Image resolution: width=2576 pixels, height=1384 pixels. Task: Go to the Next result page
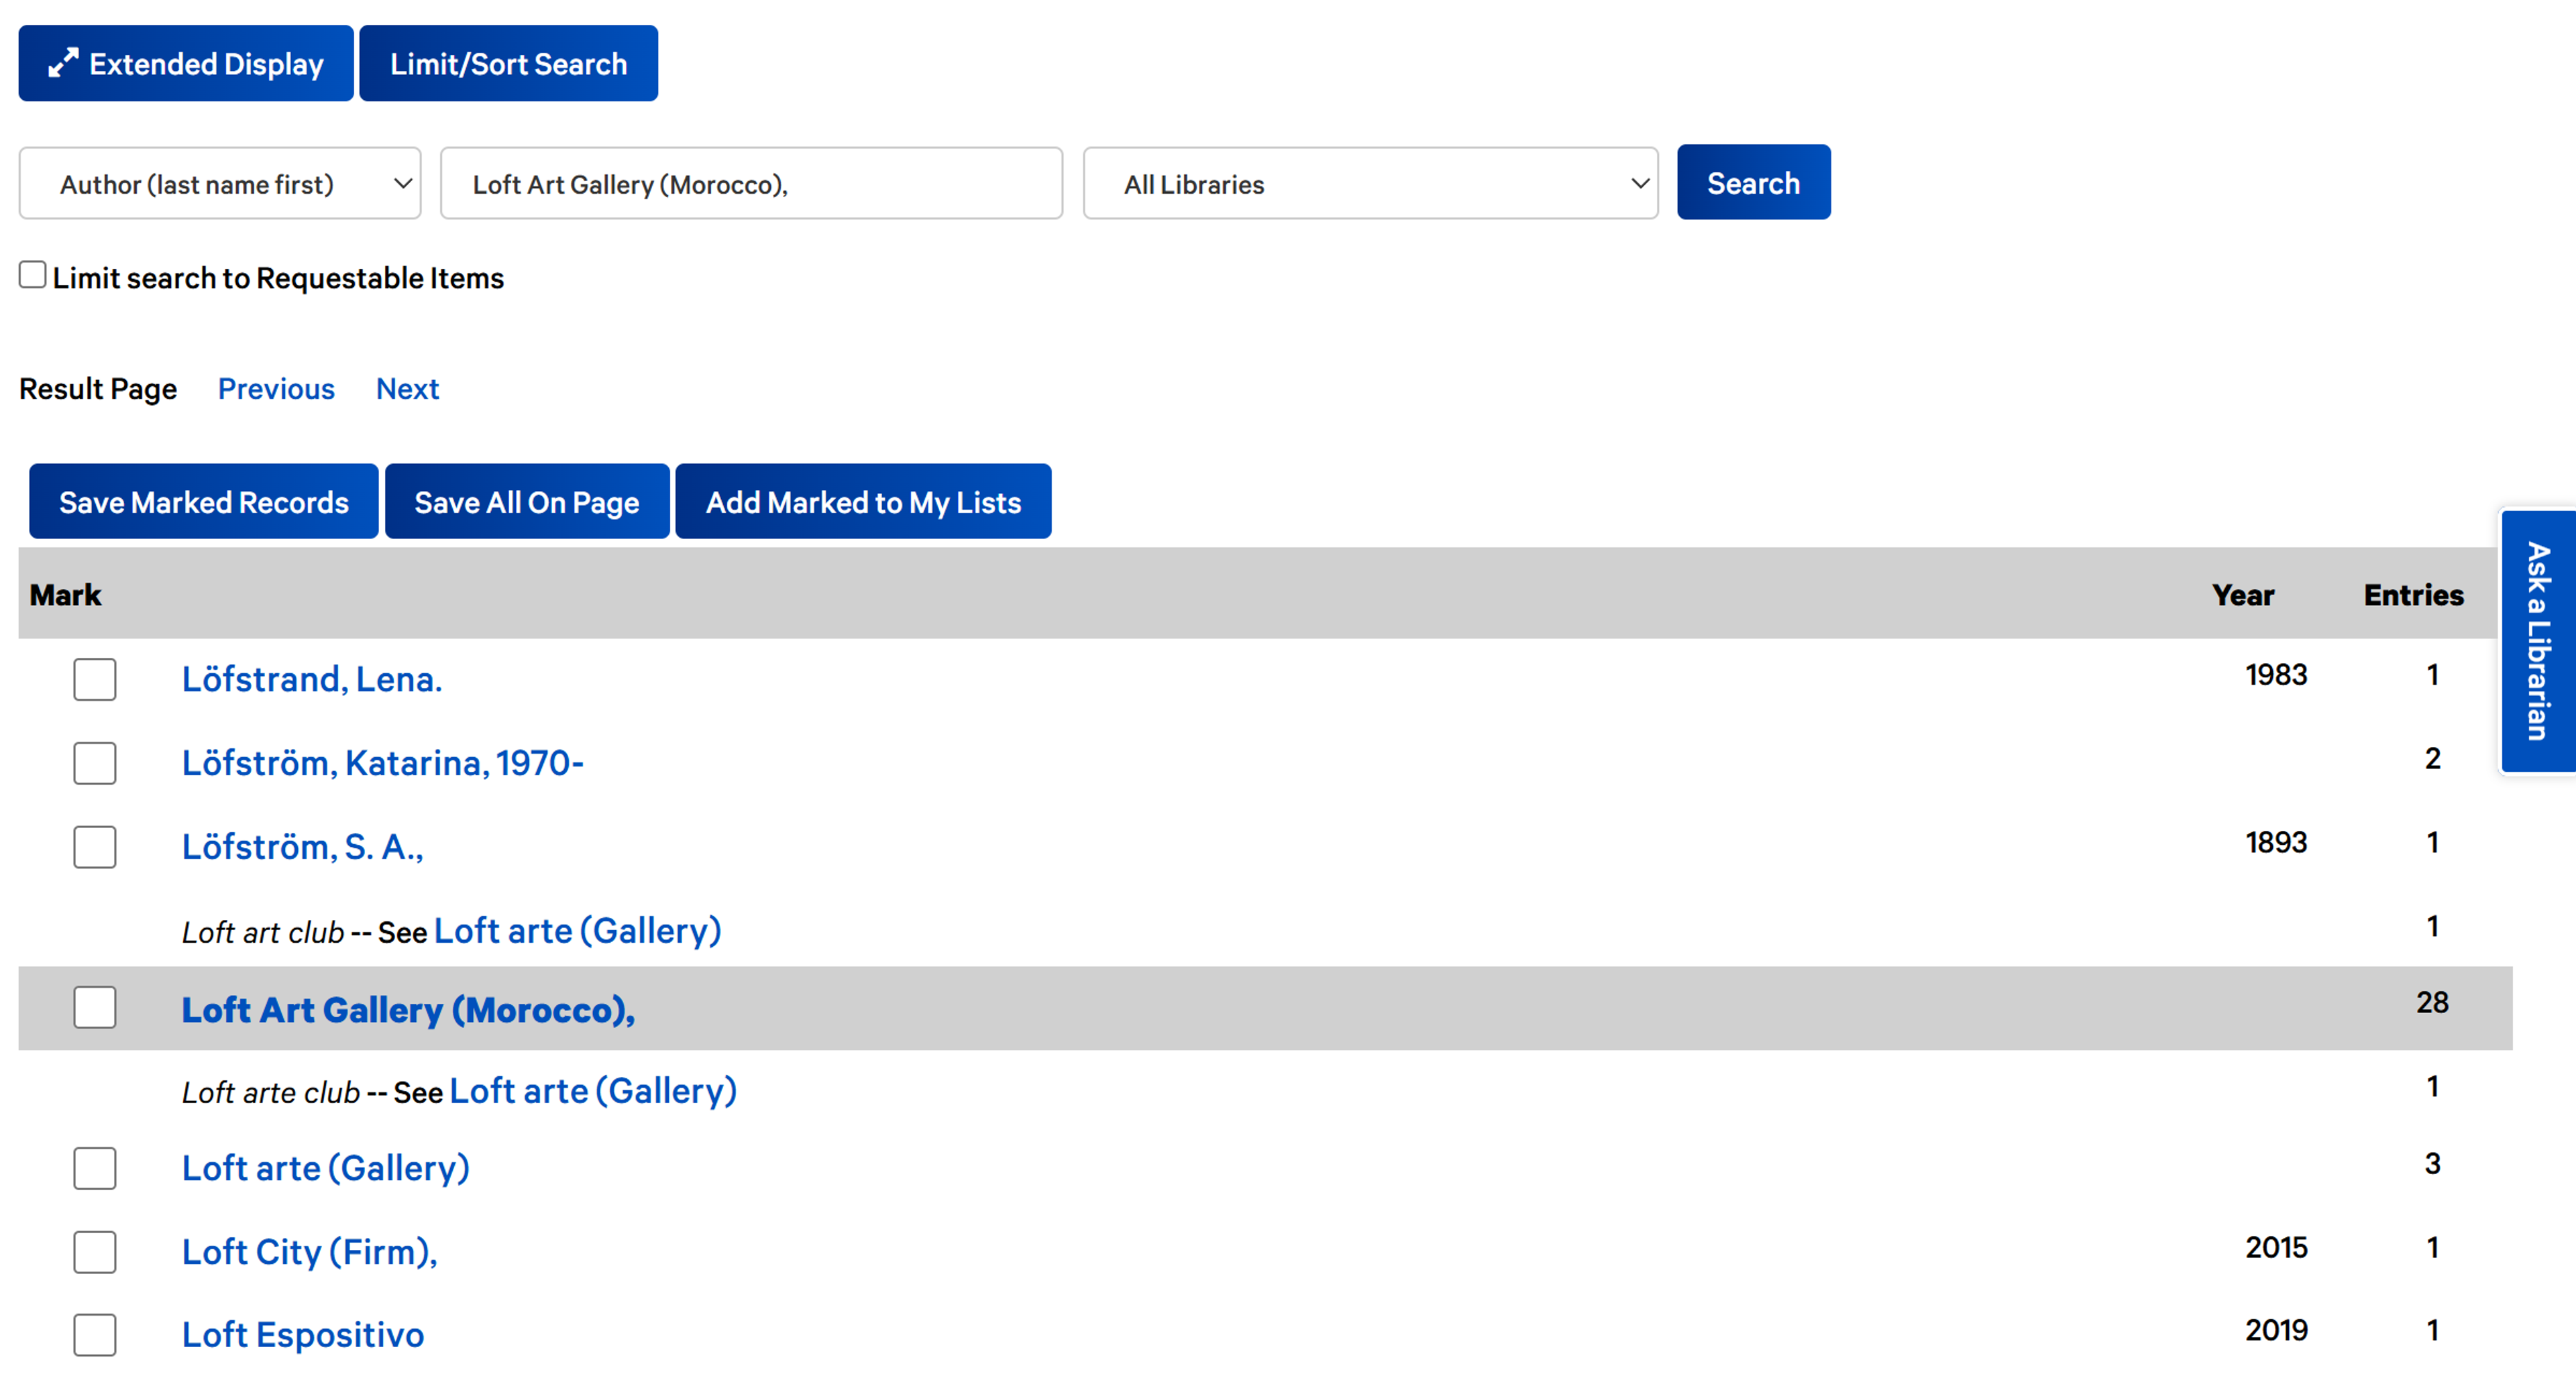[x=407, y=389]
